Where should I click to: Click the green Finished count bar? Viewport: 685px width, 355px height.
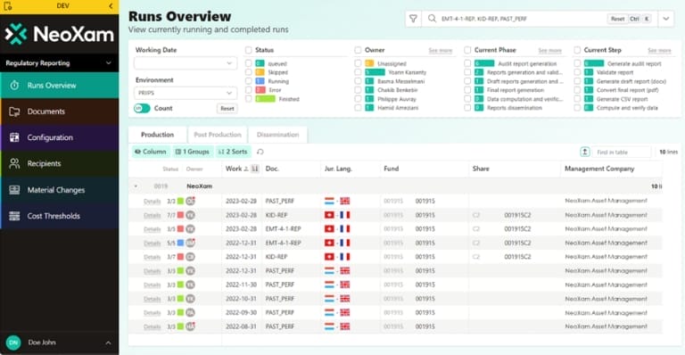(x=265, y=99)
